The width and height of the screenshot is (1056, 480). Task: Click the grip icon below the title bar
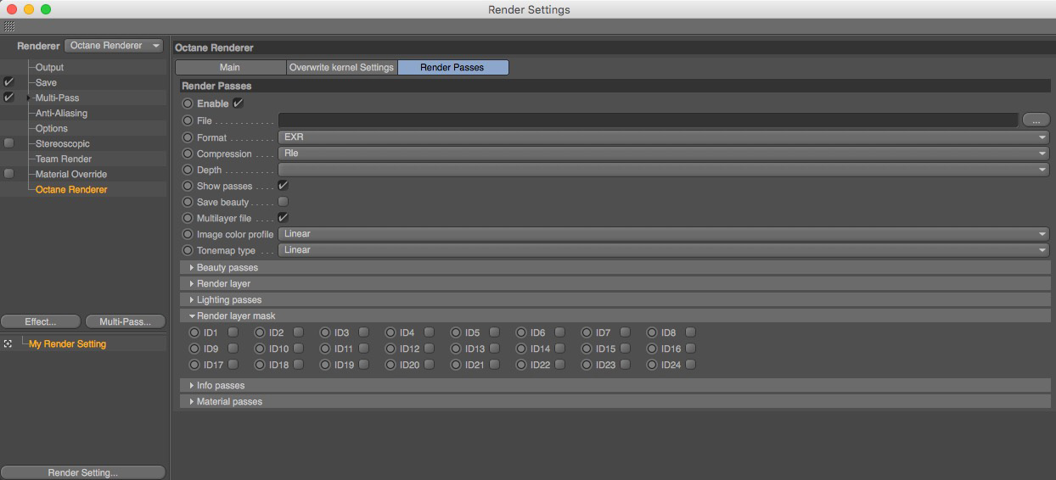pos(8,26)
